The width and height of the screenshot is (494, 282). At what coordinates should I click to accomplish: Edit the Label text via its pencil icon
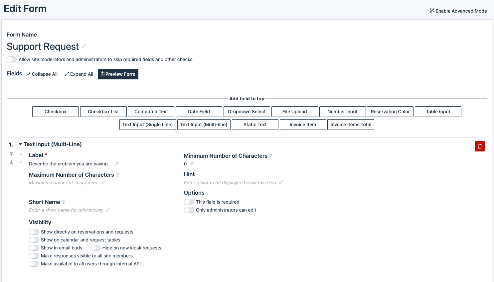click(117, 164)
